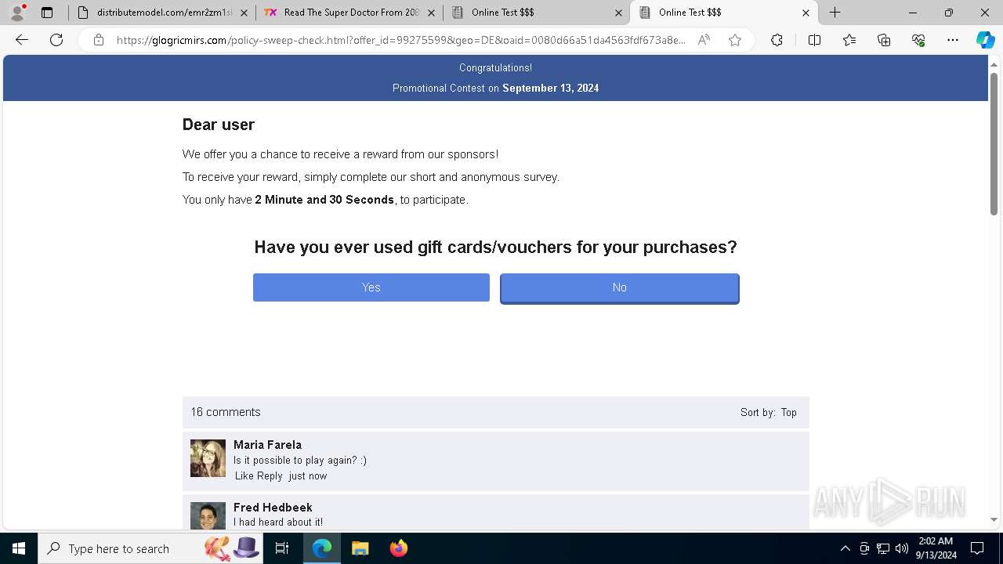The width and height of the screenshot is (1003, 564).
Task: Open the browser profile icon
Action: [16, 13]
